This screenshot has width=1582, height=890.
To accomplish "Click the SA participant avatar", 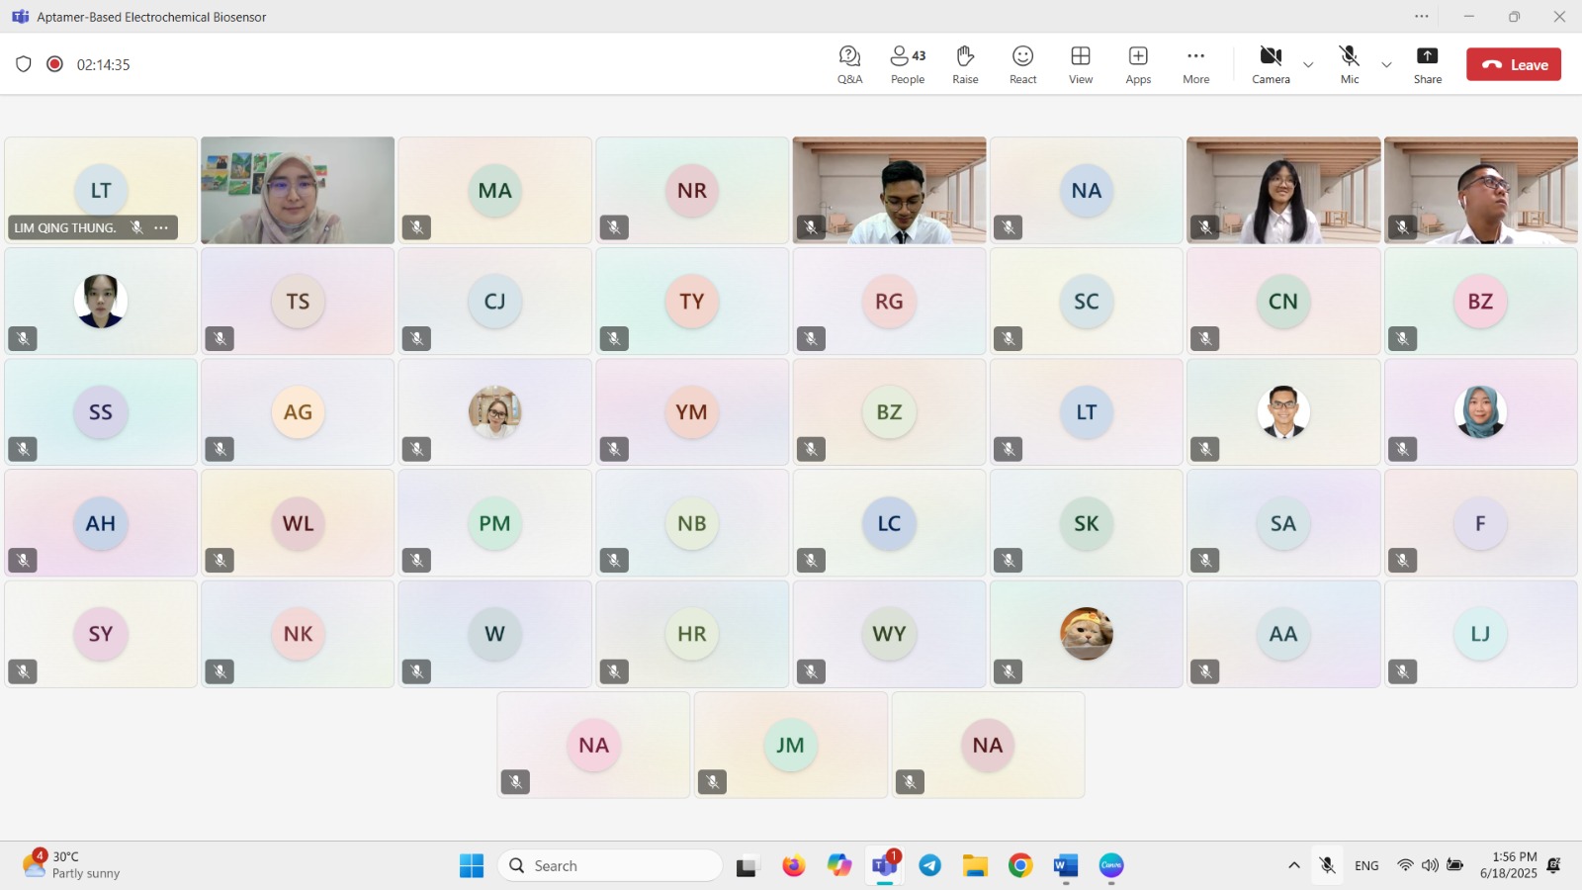I will [x=1283, y=523].
